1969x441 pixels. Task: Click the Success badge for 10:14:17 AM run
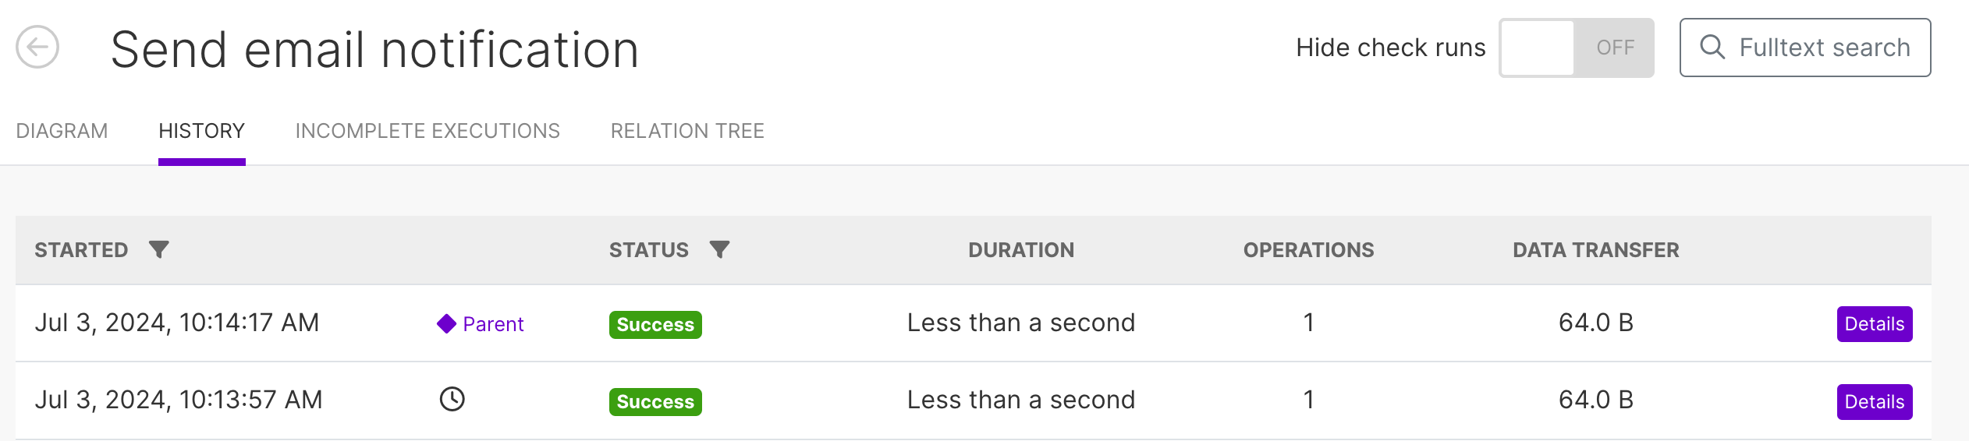(x=655, y=324)
